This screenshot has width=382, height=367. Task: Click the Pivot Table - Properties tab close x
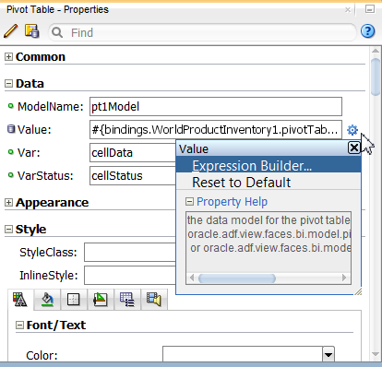(x=348, y=10)
